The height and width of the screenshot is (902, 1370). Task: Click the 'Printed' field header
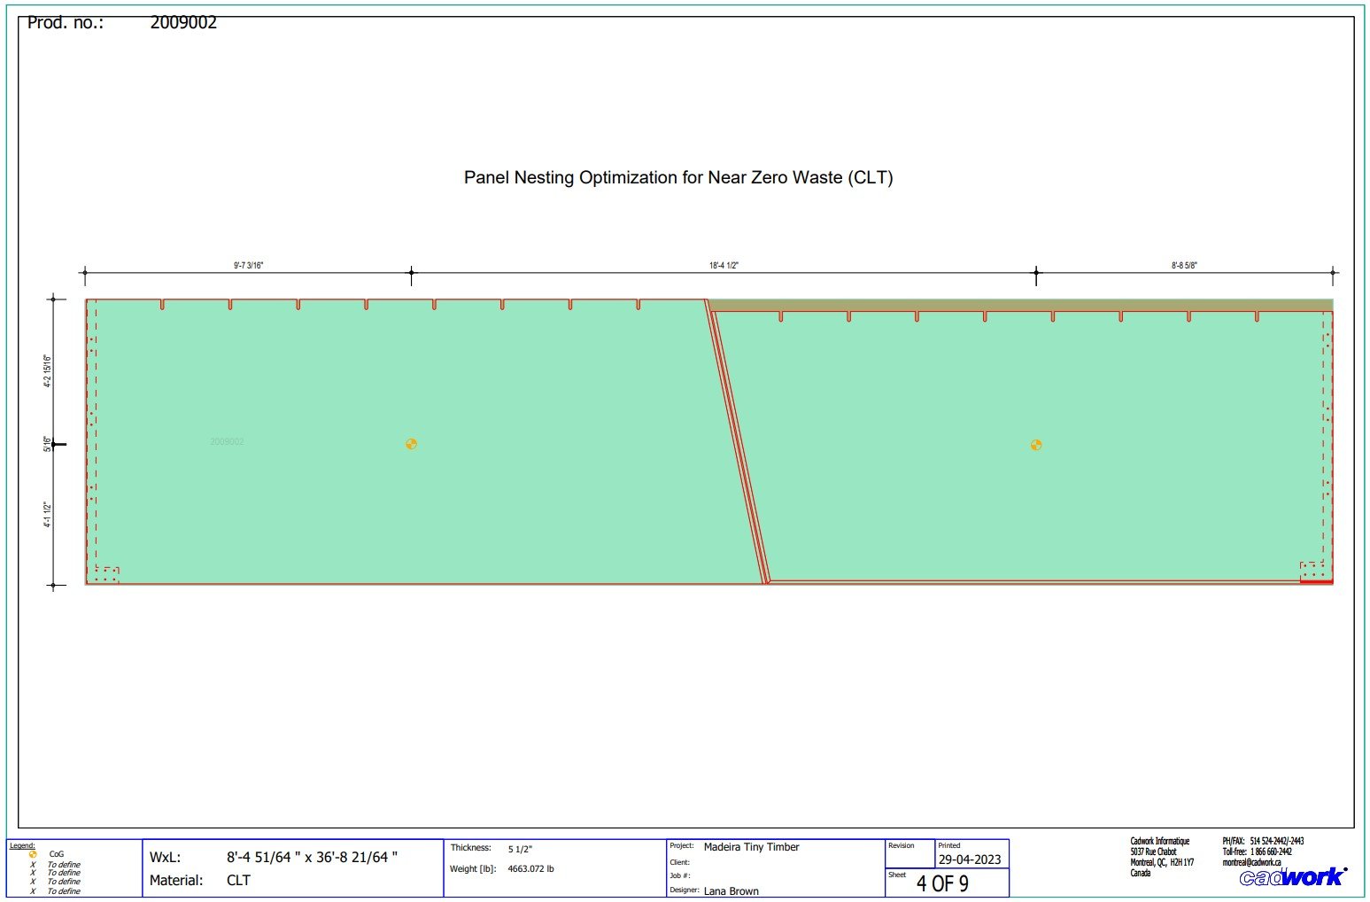pos(948,845)
